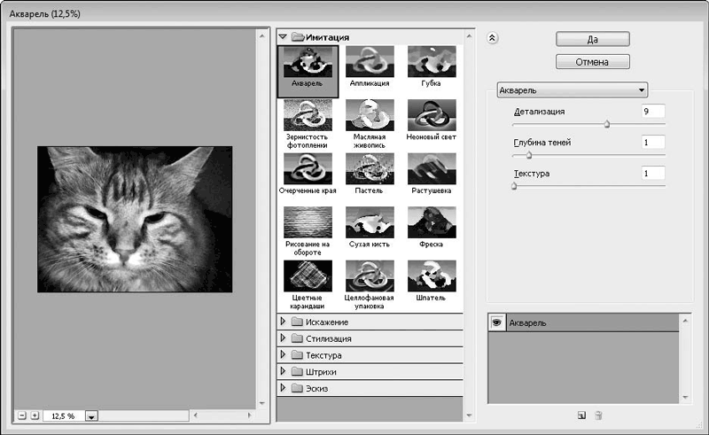Toggle visibility eye of Акварель layer
Image resolution: width=709 pixels, height=435 pixels.
496,322
